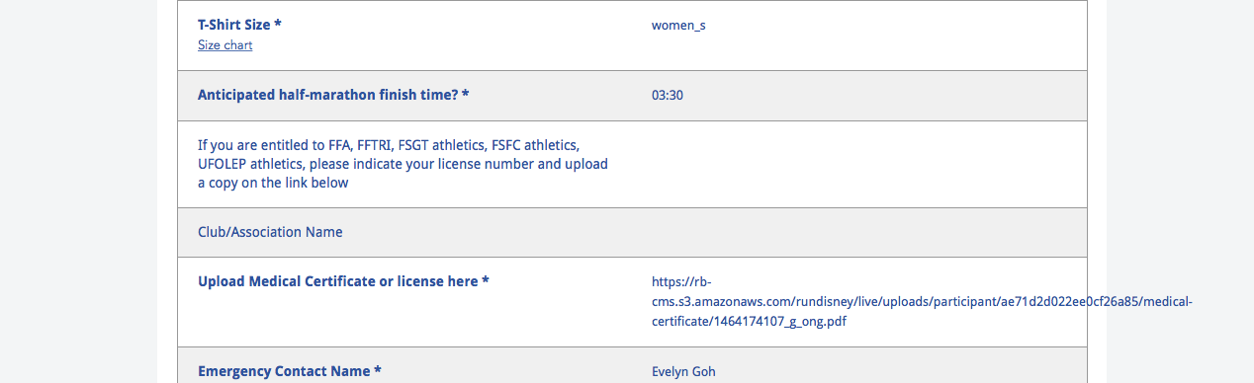Open the amazonaws medical certificate URL
Screen dimensions: 1254x383
pos(922,301)
